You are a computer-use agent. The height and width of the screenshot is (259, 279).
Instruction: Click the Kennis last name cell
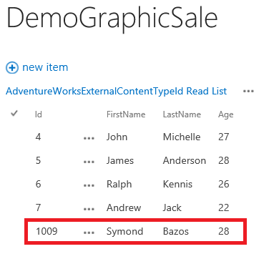[x=177, y=184]
